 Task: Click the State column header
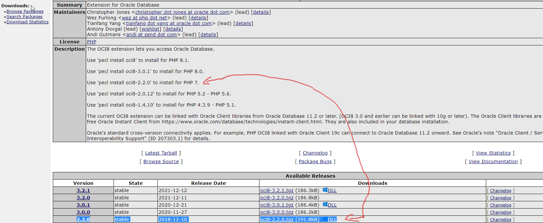click(136, 183)
